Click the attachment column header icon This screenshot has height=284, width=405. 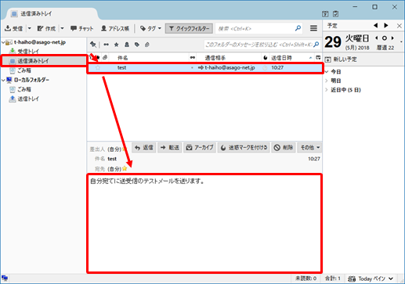tap(105, 57)
